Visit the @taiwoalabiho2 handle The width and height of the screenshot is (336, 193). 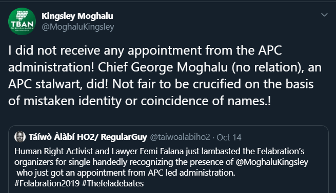(180, 137)
